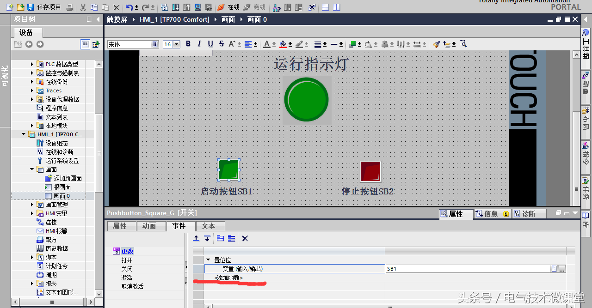Select 根画面 in project tree
The image size is (592, 308).
point(62,187)
